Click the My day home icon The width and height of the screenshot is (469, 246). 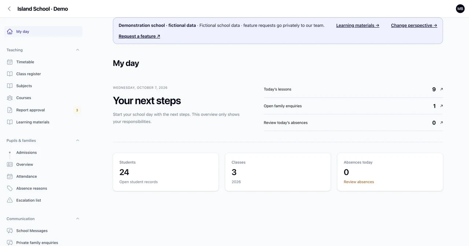pos(10,32)
